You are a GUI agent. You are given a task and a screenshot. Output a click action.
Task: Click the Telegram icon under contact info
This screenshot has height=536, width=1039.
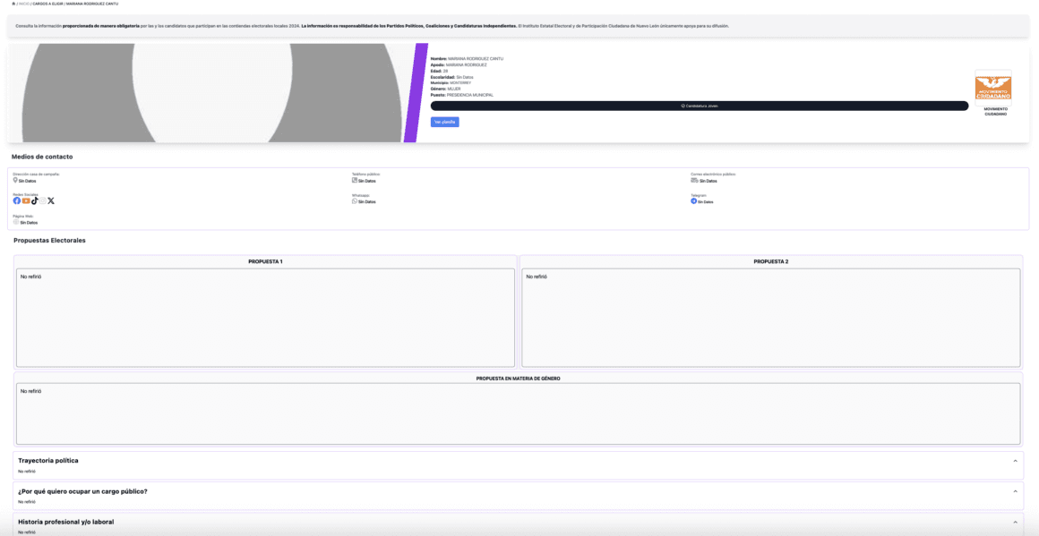pyautogui.click(x=693, y=201)
